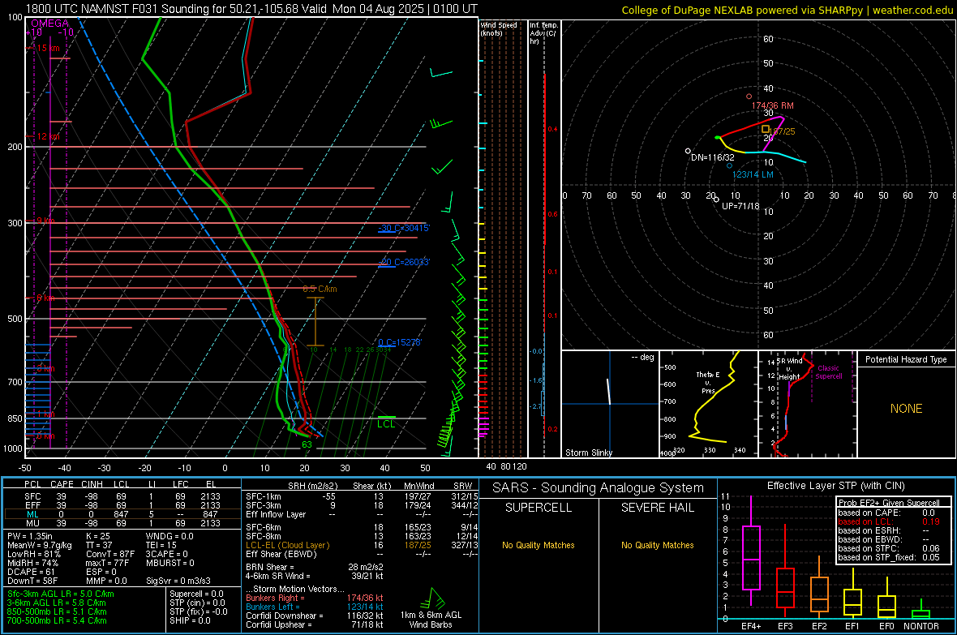Click the 'MeanW = 9.7g/kg' value
The height and width of the screenshot is (635, 957).
tap(40, 545)
